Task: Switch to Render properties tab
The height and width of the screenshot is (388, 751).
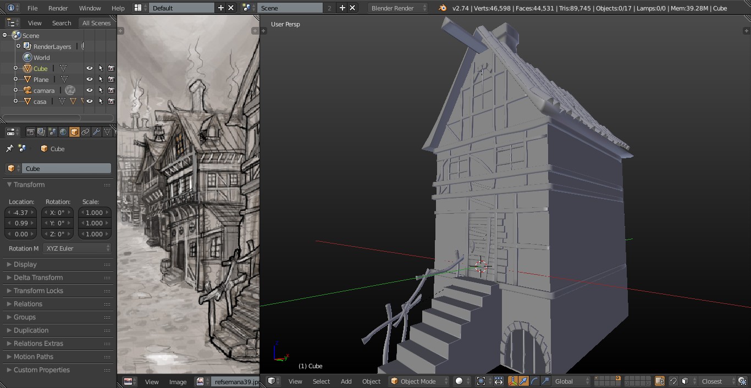Action: click(x=31, y=132)
